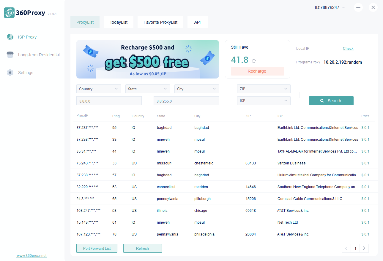383x261 pixels.
Task: Select proxy 75.243.***.*** row
Action: (224, 163)
